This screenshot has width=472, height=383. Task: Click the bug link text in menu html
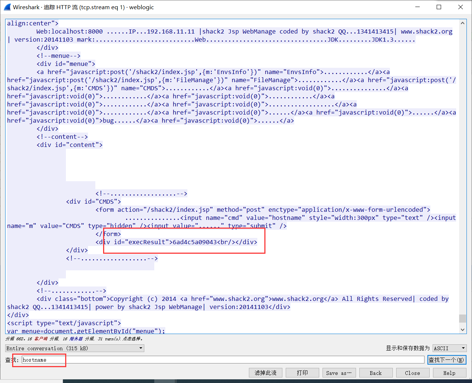[108, 120]
